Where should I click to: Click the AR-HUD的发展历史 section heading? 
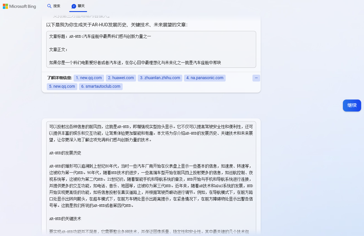coord(65,153)
